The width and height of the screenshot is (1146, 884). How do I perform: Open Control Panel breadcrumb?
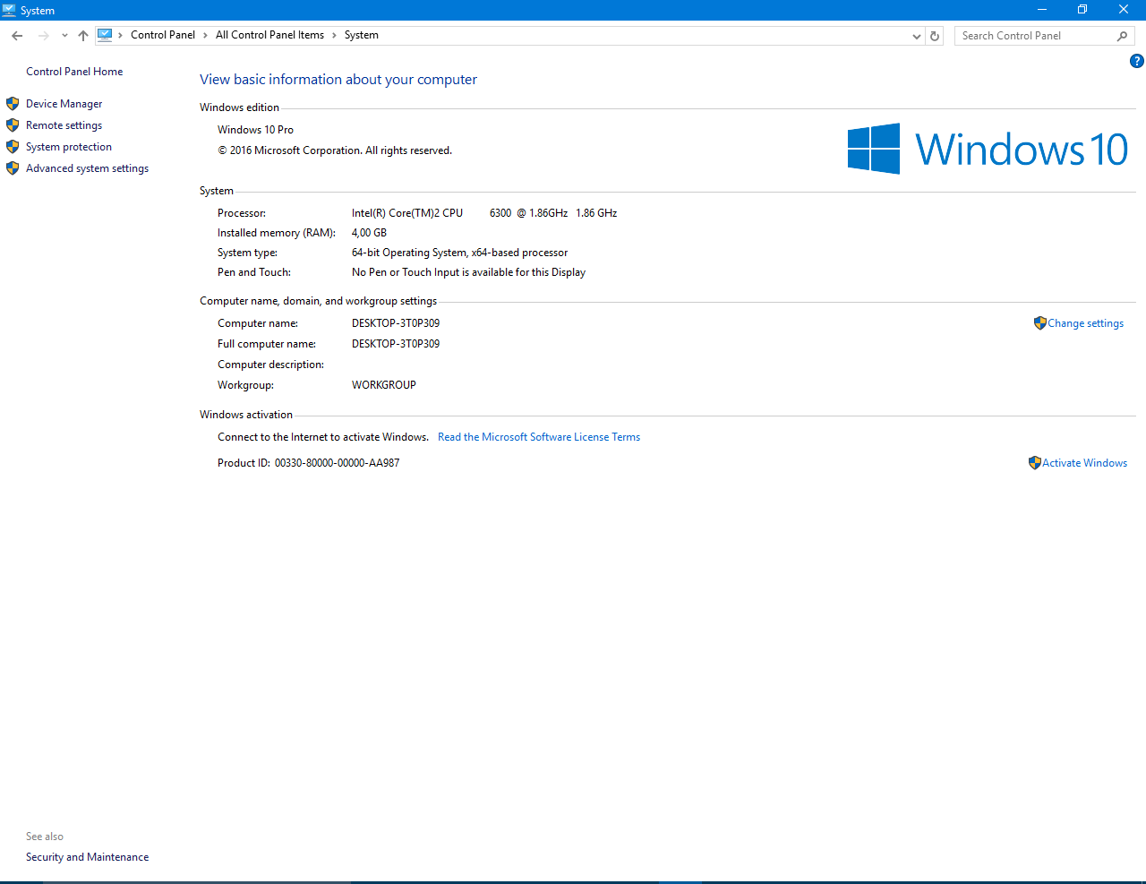click(163, 35)
